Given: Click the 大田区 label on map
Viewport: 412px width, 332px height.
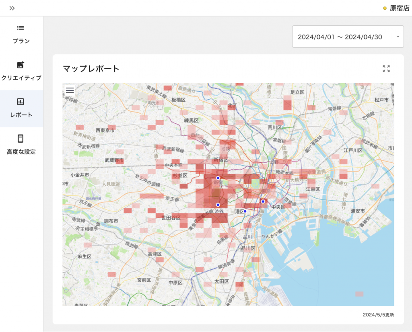Looking at the screenshot, I should click(x=222, y=281).
